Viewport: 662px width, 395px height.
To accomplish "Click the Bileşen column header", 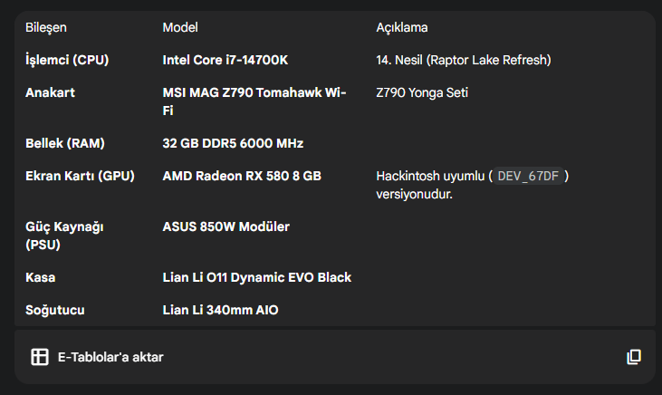I will point(46,28).
